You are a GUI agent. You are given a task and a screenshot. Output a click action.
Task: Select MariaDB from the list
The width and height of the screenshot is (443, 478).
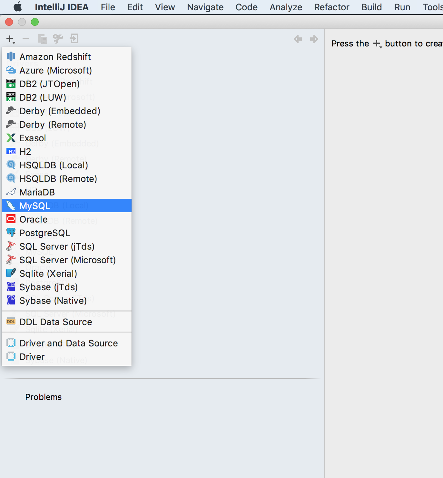(x=67, y=192)
